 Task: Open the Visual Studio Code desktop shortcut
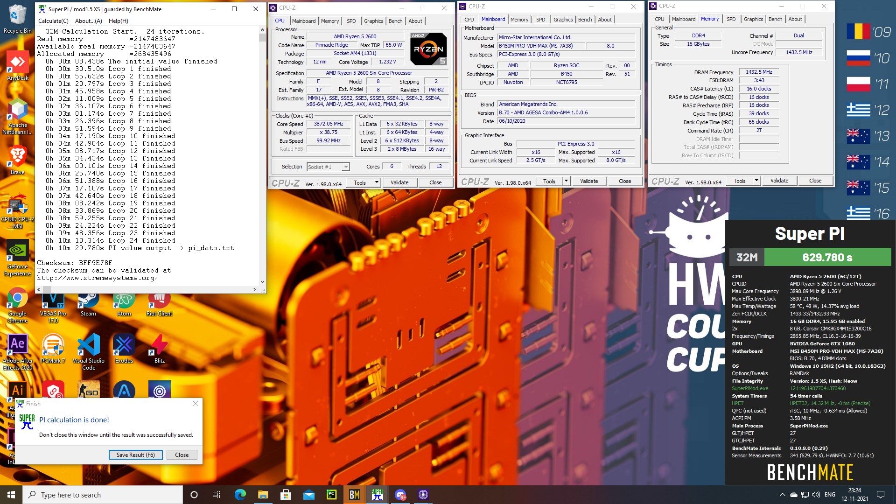(88, 352)
